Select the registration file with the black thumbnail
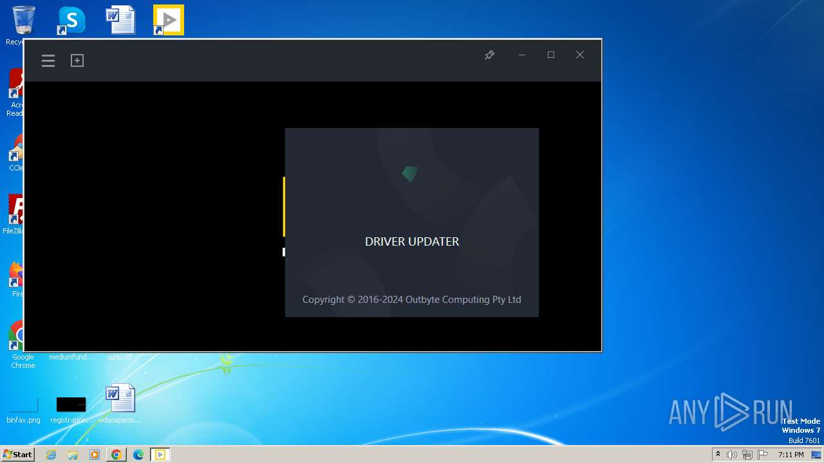The width and height of the screenshot is (824, 463). 71,410
